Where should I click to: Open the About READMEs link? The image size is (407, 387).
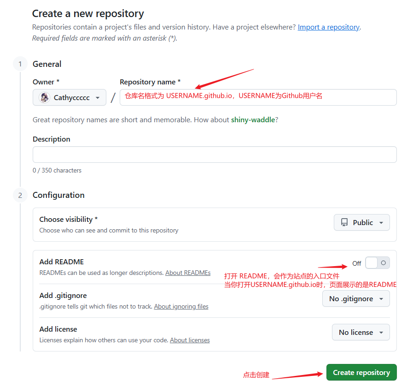[188, 273]
